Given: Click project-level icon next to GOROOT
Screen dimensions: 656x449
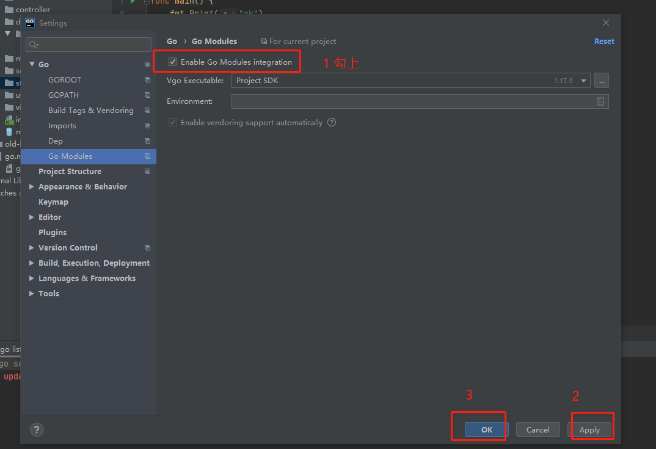Looking at the screenshot, I should point(147,79).
